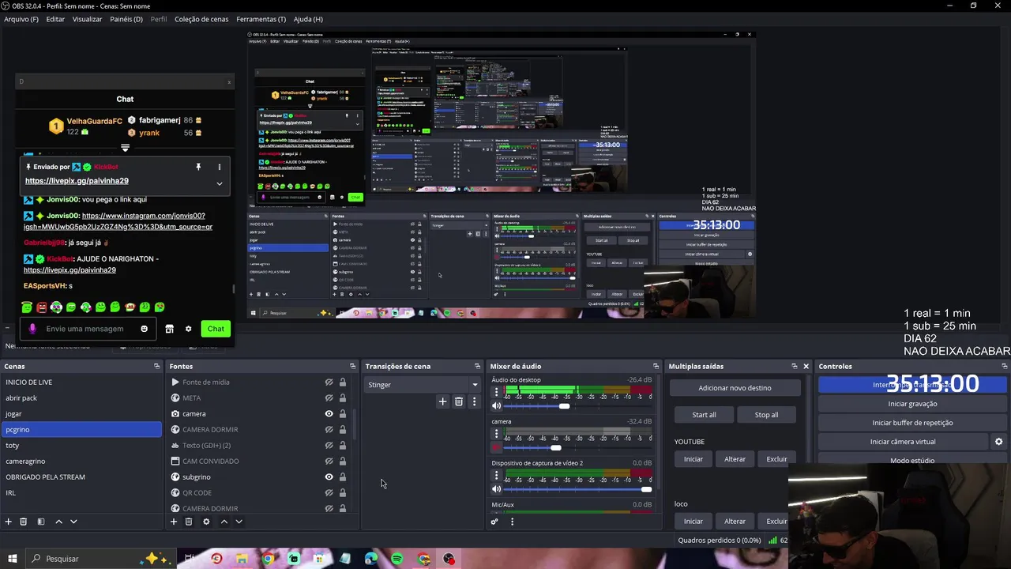The image size is (1011, 569).
Task: Hide the camera source
Action: [x=329, y=414]
